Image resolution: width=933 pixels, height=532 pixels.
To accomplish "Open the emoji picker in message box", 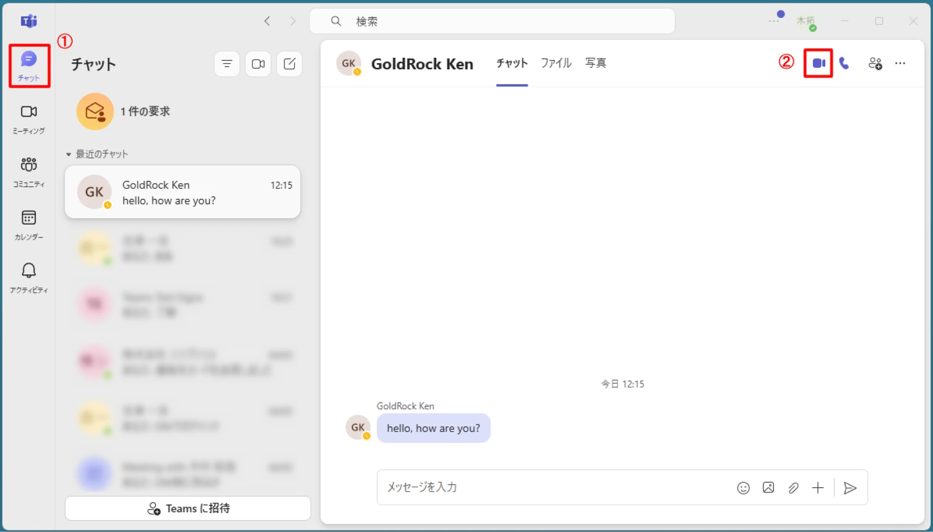I will [x=743, y=488].
